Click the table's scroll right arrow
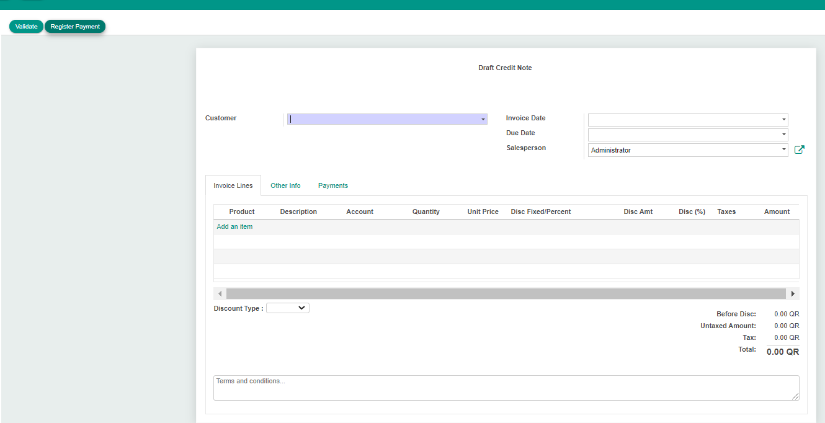Screen dimensions: 825x423 793,293
